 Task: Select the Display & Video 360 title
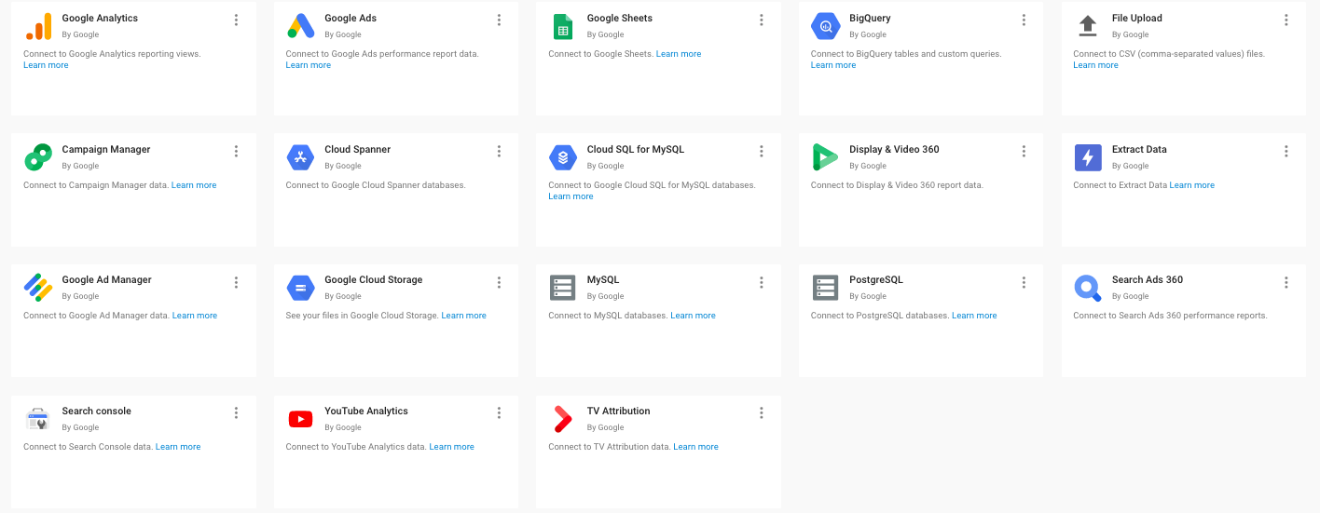tap(894, 149)
